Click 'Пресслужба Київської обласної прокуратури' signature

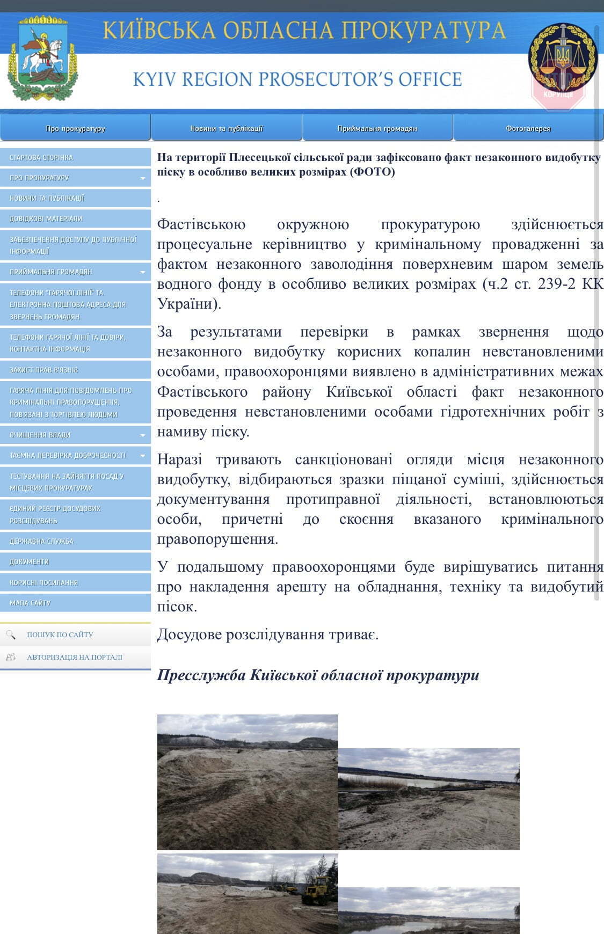tap(318, 675)
